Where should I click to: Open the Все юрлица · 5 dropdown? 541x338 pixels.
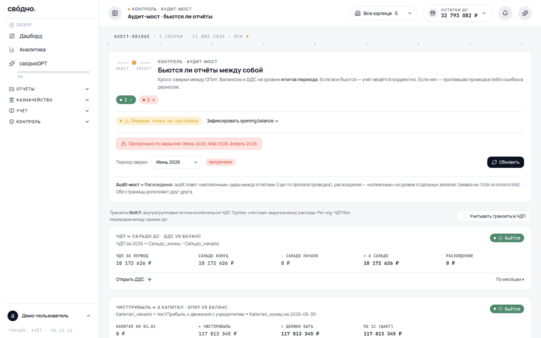(383, 14)
